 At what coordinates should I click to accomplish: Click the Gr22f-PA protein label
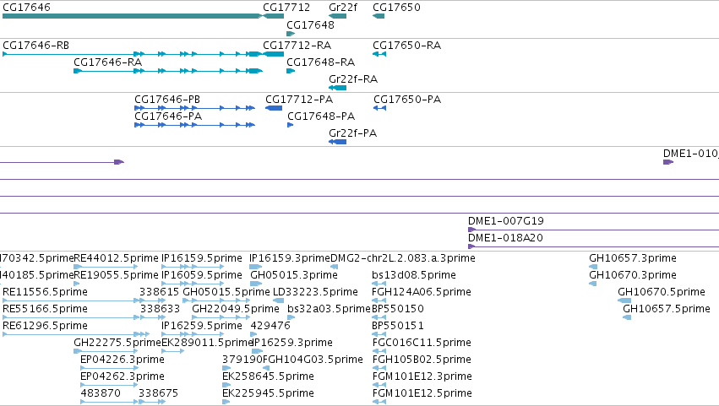pyautogui.click(x=352, y=133)
